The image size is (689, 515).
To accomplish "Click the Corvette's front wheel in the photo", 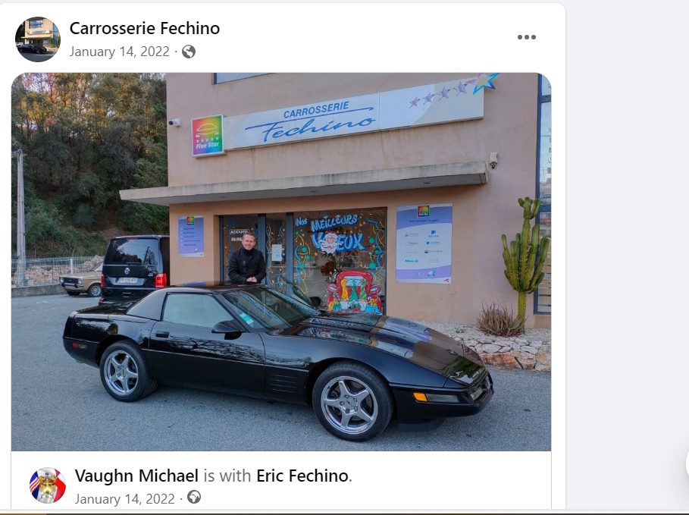I will click(352, 401).
